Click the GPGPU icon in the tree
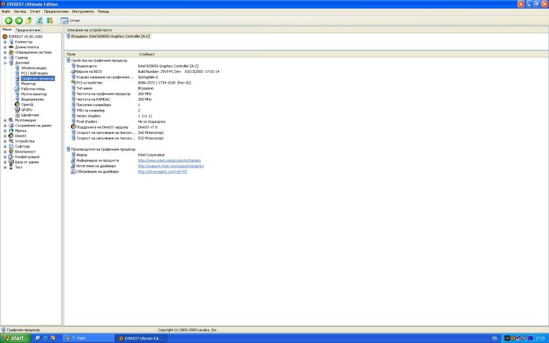Image resolution: width=549 pixels, height=343 pixels. (x=17, y=110)
